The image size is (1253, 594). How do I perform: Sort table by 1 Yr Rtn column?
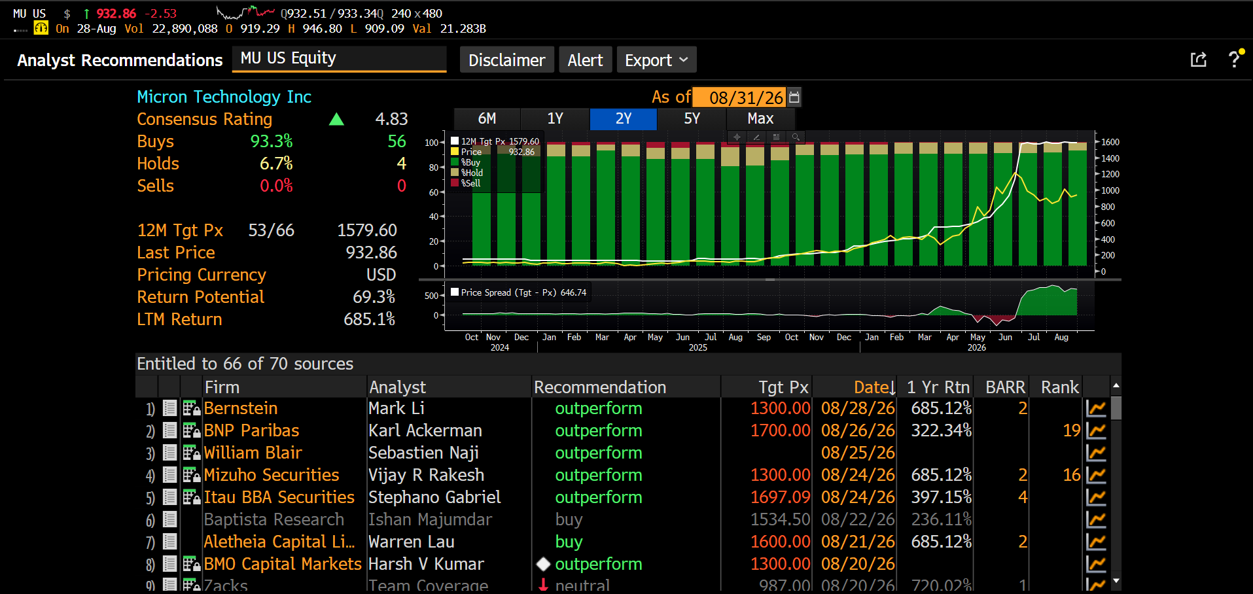tap(936, 387)
